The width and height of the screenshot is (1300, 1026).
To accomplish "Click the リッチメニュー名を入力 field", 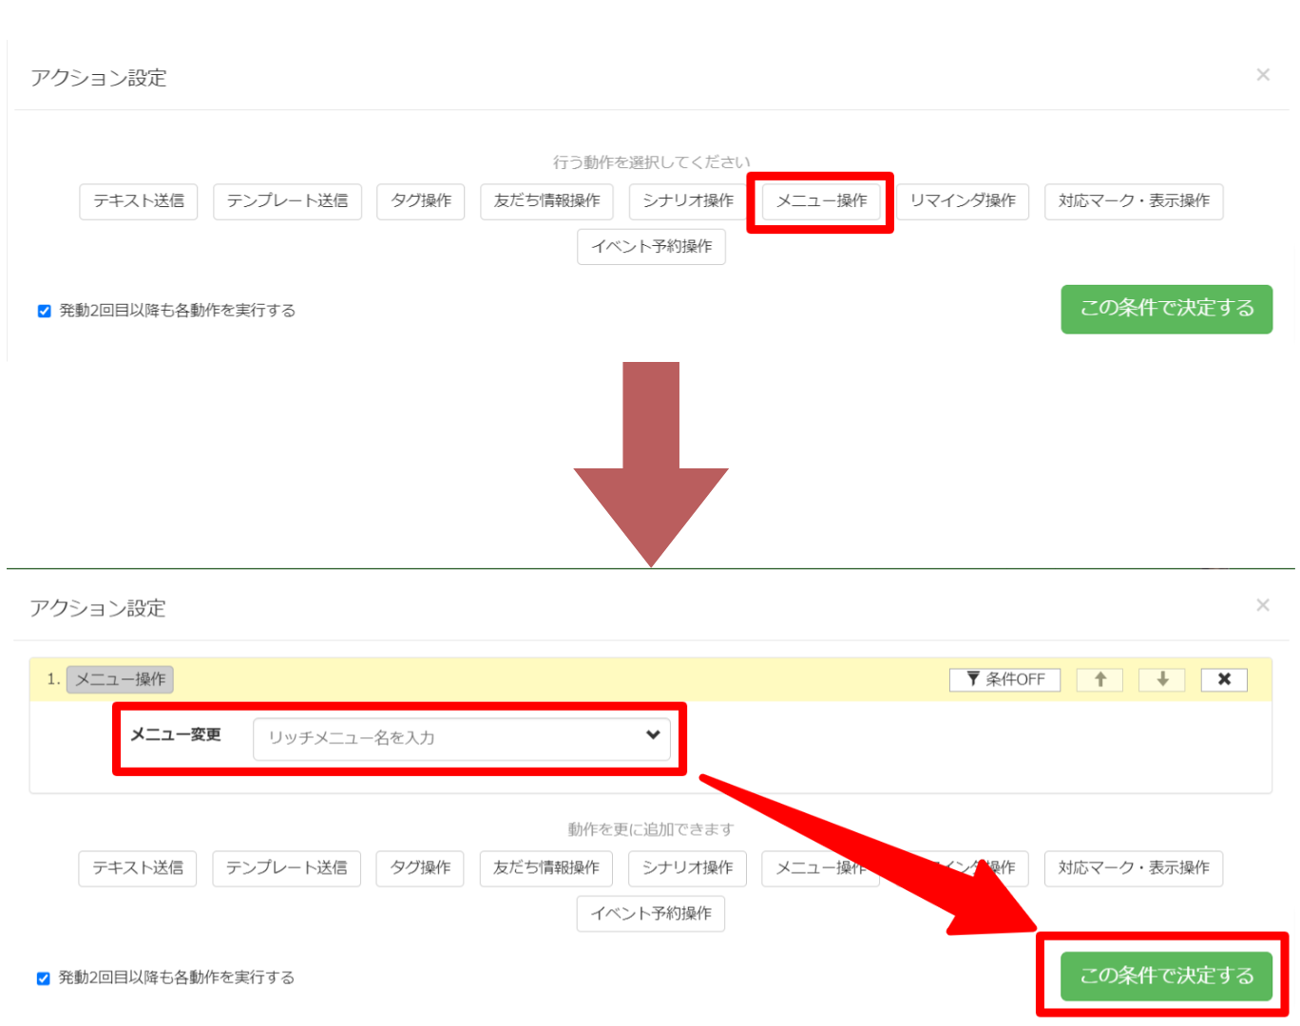I will pos(447,738).
